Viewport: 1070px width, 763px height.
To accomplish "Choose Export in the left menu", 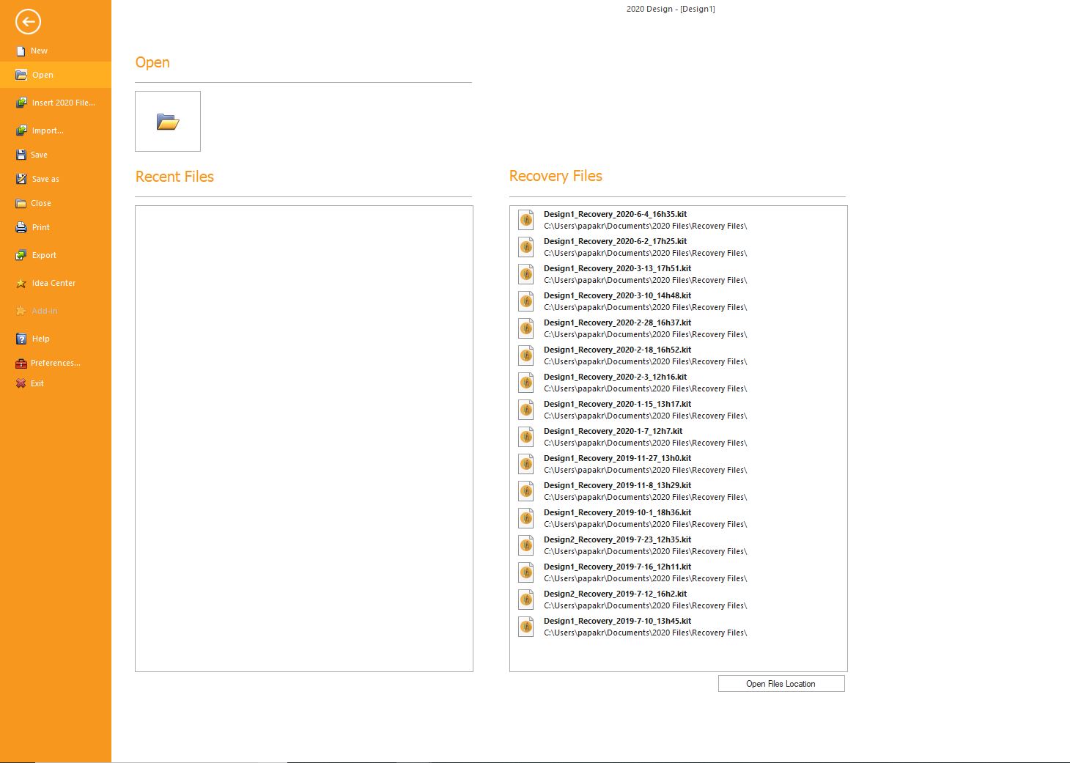I will 44,255.
